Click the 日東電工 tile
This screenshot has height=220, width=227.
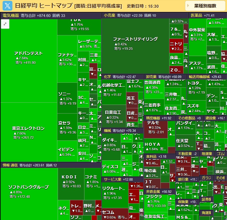pyautogui.click(x=114, y=116)
